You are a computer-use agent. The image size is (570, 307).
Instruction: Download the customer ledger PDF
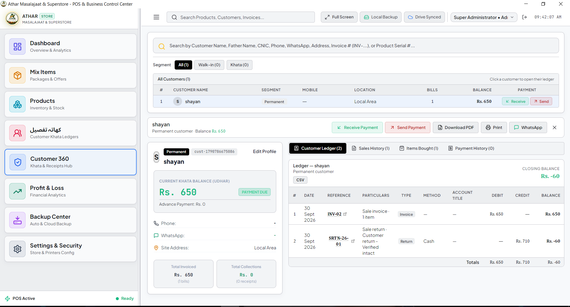(456, 127)
